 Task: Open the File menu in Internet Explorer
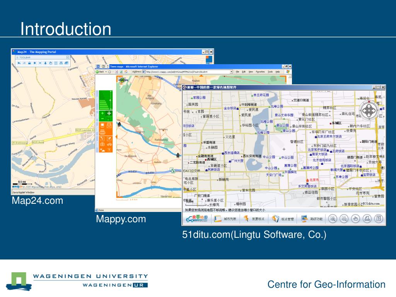[x=237, y=72]
